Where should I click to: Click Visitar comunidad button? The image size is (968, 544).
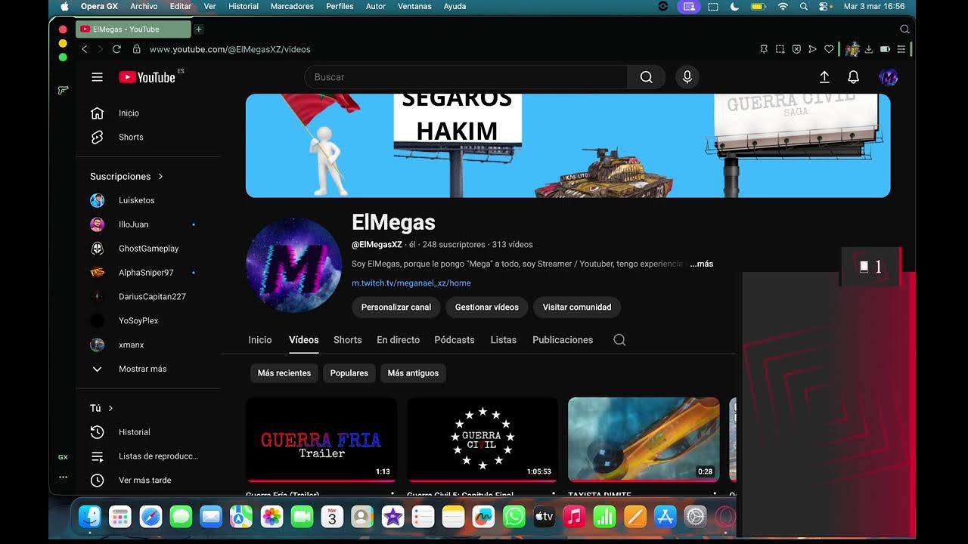577,308
